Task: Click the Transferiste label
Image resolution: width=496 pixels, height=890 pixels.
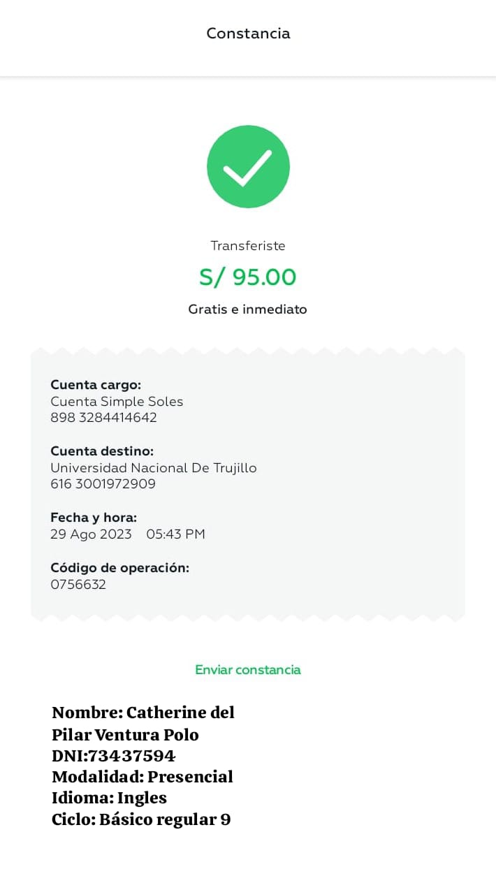Action: pyautogui.click(x=248, y=246)
